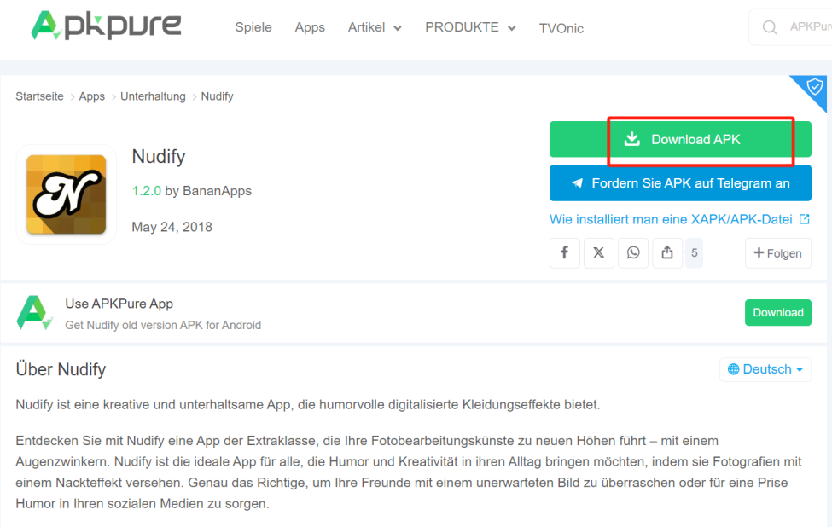The height and width of the screenshot is (527, 832).
Task: Click the Über Nudify heading
Action: click(61, 369)
